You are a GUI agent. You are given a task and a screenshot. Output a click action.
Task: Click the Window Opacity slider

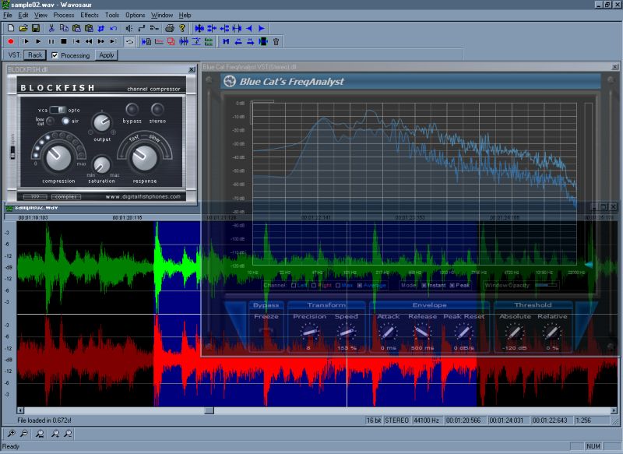coord(546,285)
